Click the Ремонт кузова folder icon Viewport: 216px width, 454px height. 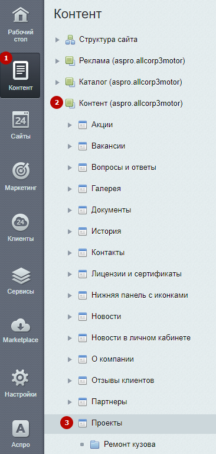click(94, 444)
